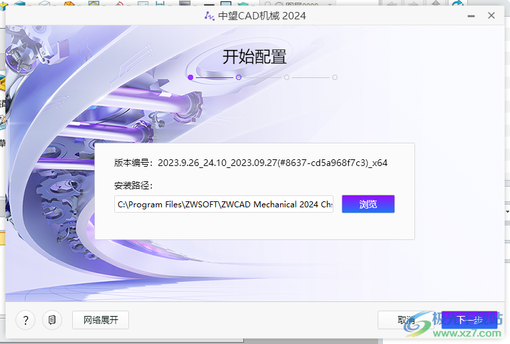Image resolution: width=510 pixels, height=344 pixels.
Task: Click the 网络展开 button
Action: 100,320
